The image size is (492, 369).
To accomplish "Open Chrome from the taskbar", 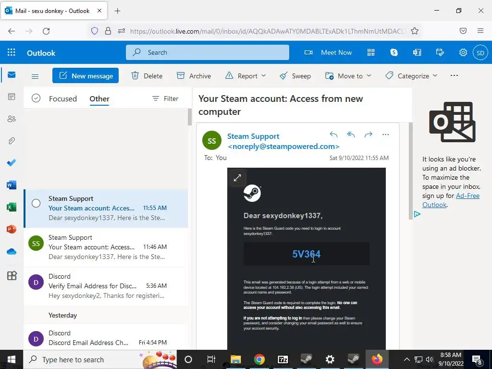I will (259, 359).
